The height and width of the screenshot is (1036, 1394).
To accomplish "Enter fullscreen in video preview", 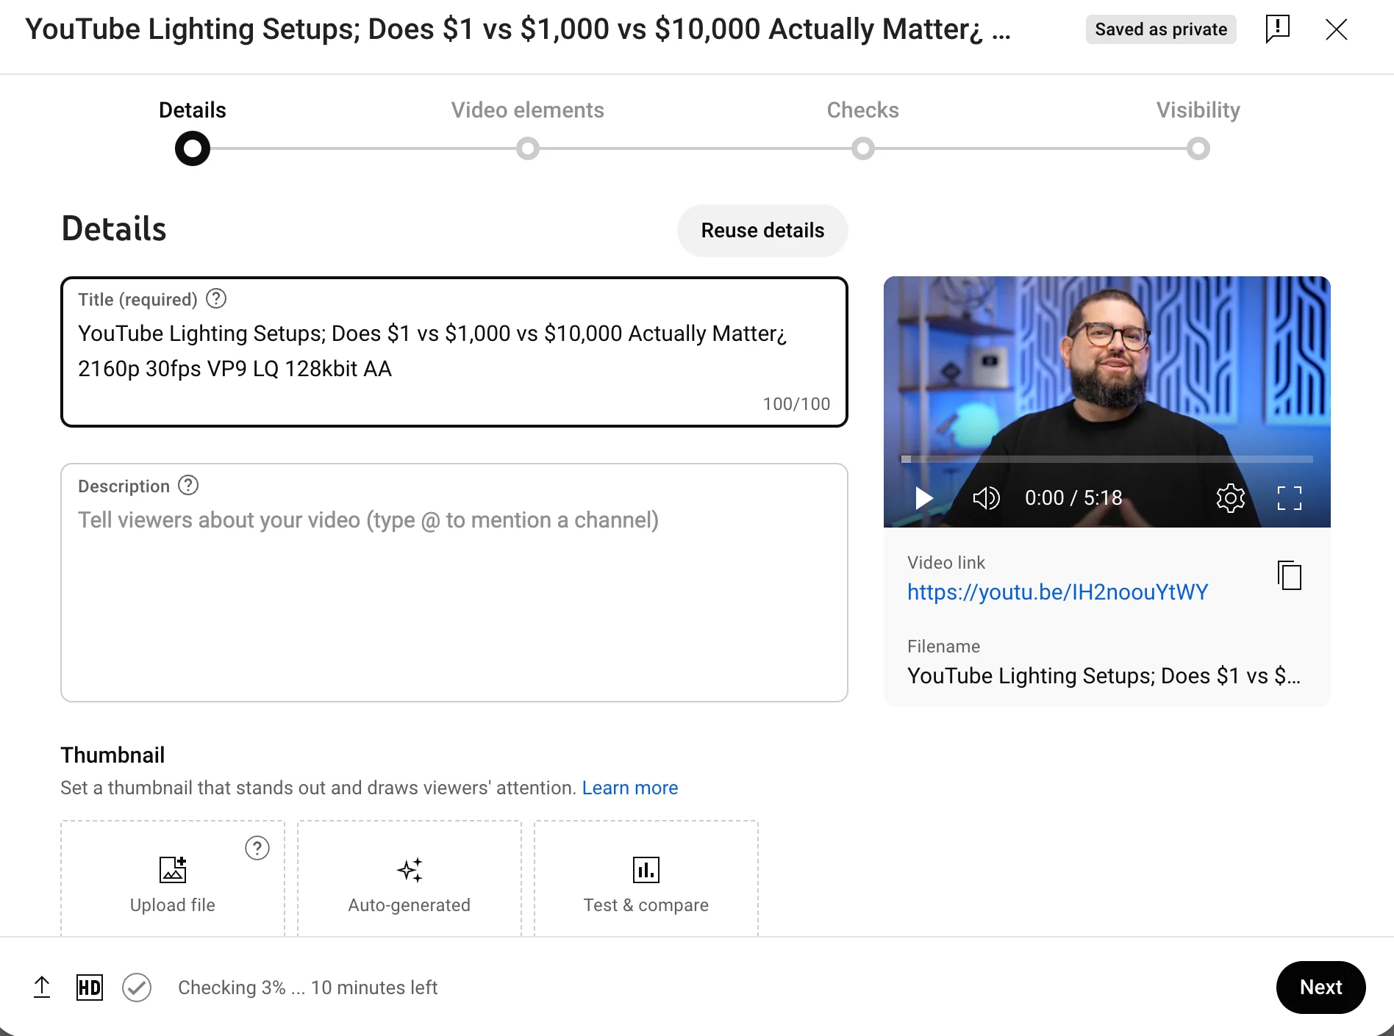I will coord(1290,498).
